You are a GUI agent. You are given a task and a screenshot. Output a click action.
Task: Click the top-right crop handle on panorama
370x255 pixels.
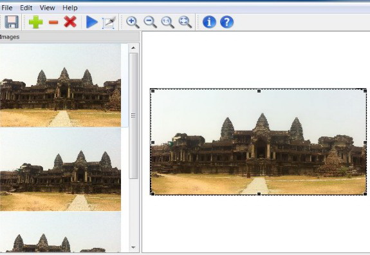(x=365, y=91)
